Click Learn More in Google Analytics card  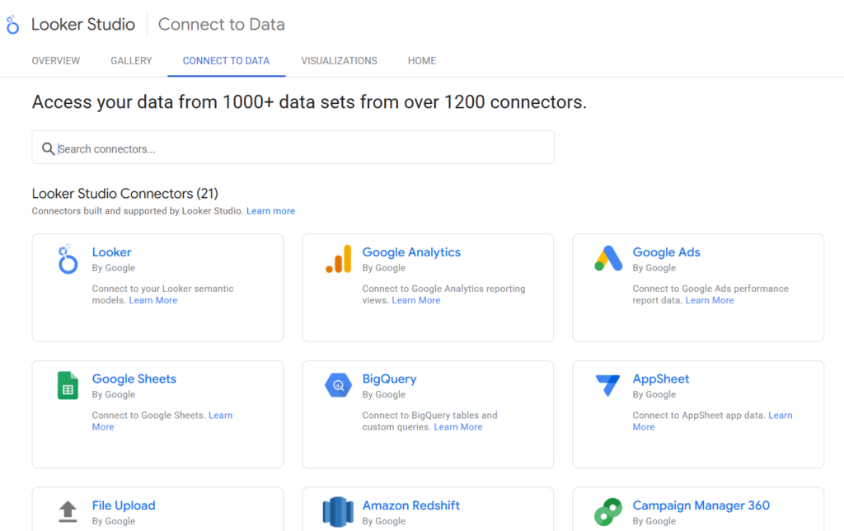(x=416, y=300)
